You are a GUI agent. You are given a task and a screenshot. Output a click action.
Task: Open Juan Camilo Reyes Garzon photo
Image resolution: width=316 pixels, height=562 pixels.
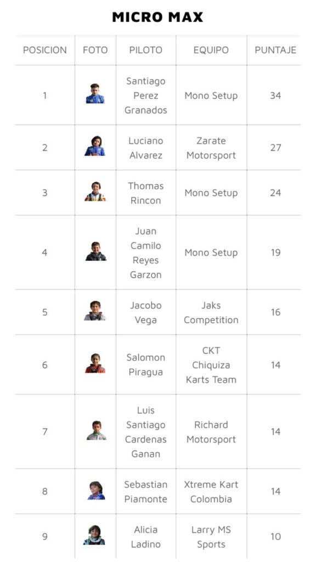[95, 251]
